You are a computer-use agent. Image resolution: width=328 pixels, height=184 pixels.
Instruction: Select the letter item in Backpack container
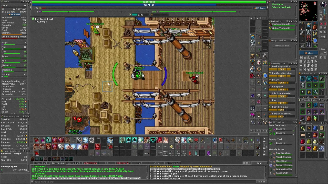pos(303,135)
